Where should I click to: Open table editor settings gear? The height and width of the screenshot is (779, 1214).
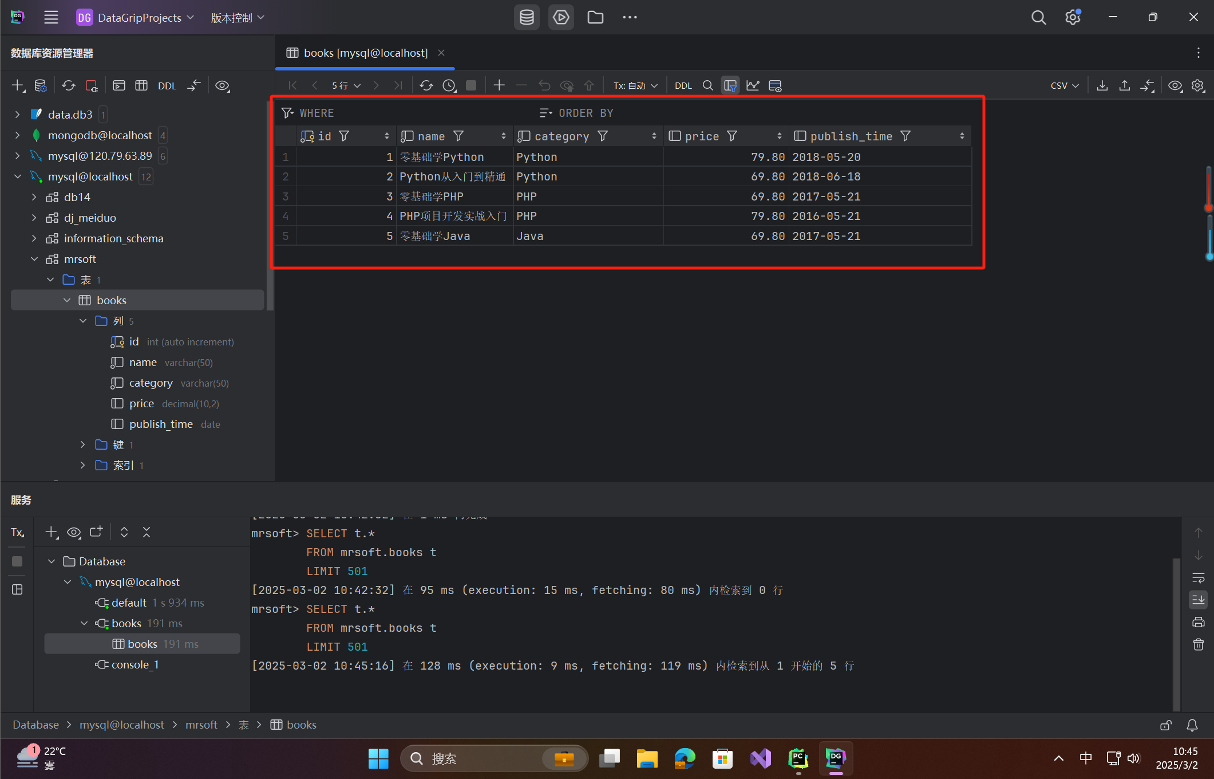click(x=1198, y=85)
